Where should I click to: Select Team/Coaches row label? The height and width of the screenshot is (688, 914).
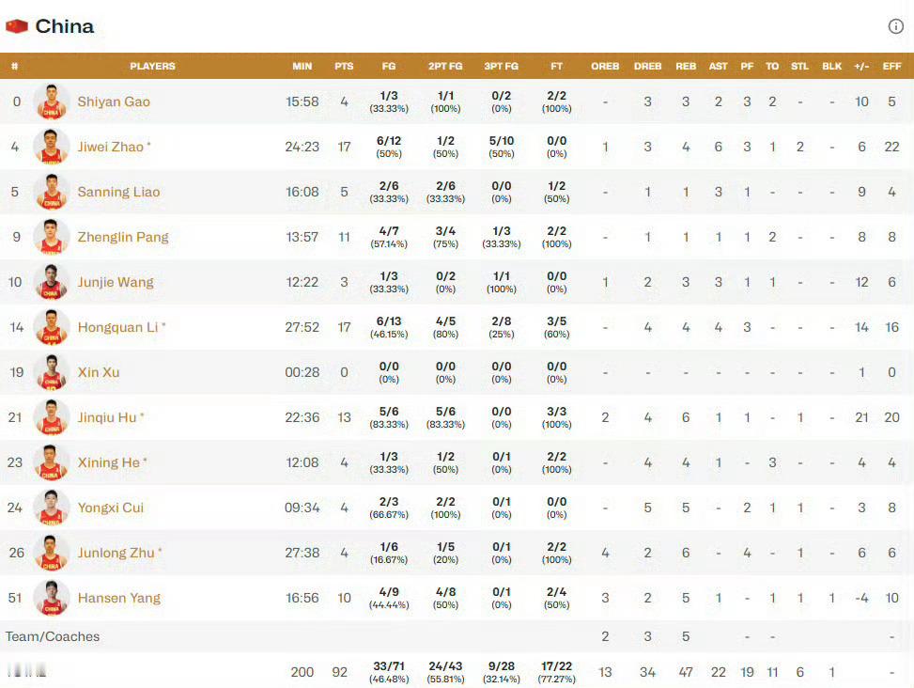pyautogui.click(x=53, y=636)
